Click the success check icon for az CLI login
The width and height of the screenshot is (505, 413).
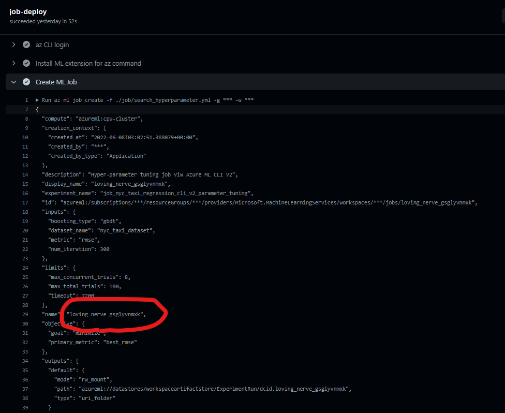click(26, 45)
